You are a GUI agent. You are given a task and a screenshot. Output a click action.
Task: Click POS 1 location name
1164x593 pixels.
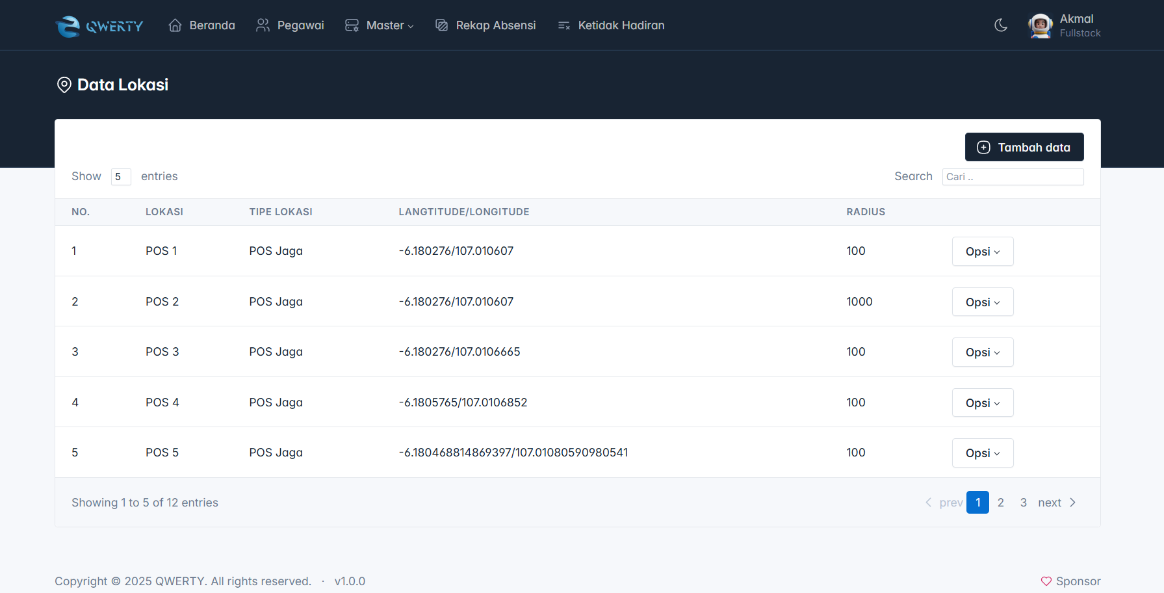(x=161, y=251)
